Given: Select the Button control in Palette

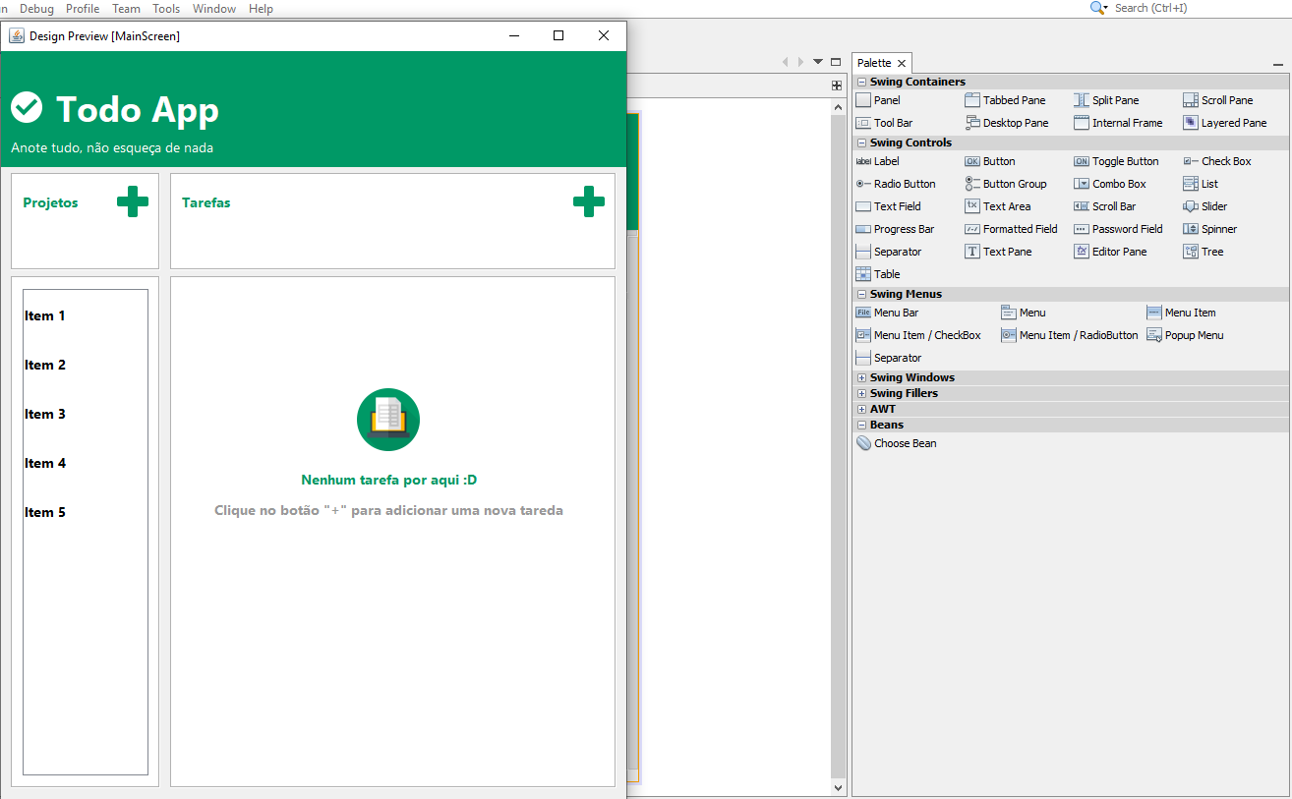Looking at the screenshot, I should [x=990, y=161].
